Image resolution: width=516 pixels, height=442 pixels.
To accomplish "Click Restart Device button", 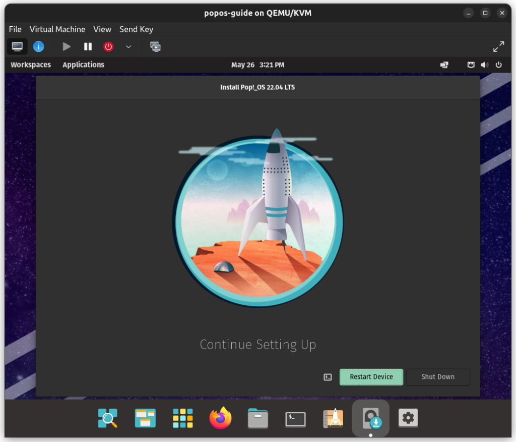I will point(371,377).
